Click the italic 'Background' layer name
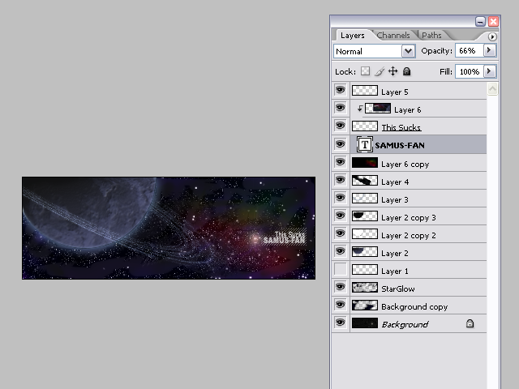 pos(405,324)
